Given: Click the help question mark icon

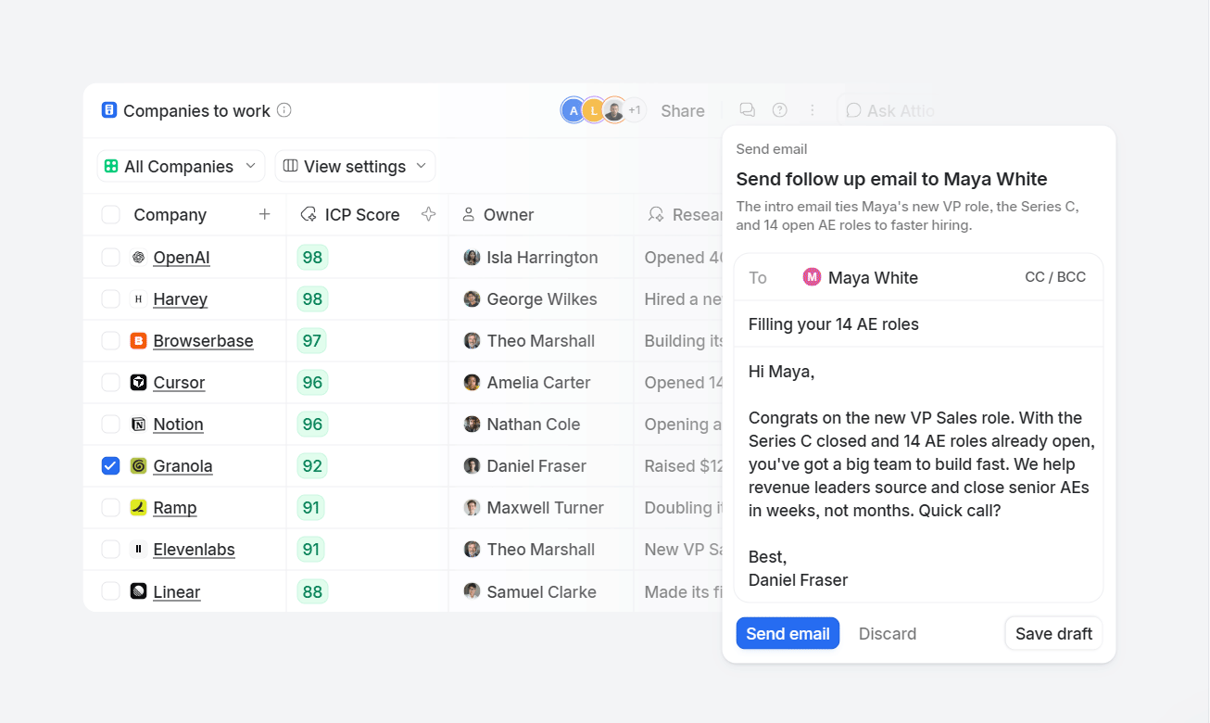Looking at the screenshot, I should [x=780, y=110].
